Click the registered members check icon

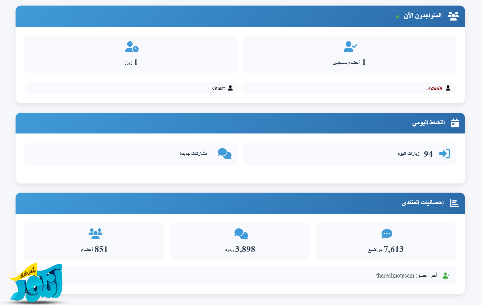(350, 47)
